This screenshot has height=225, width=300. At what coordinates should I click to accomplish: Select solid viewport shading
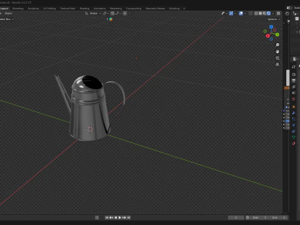tap(260, 13)
